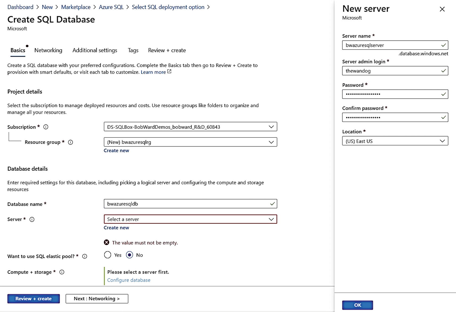Open the Tags tab
This screenshot has width=456, height=312.
(x=133, y=50)
